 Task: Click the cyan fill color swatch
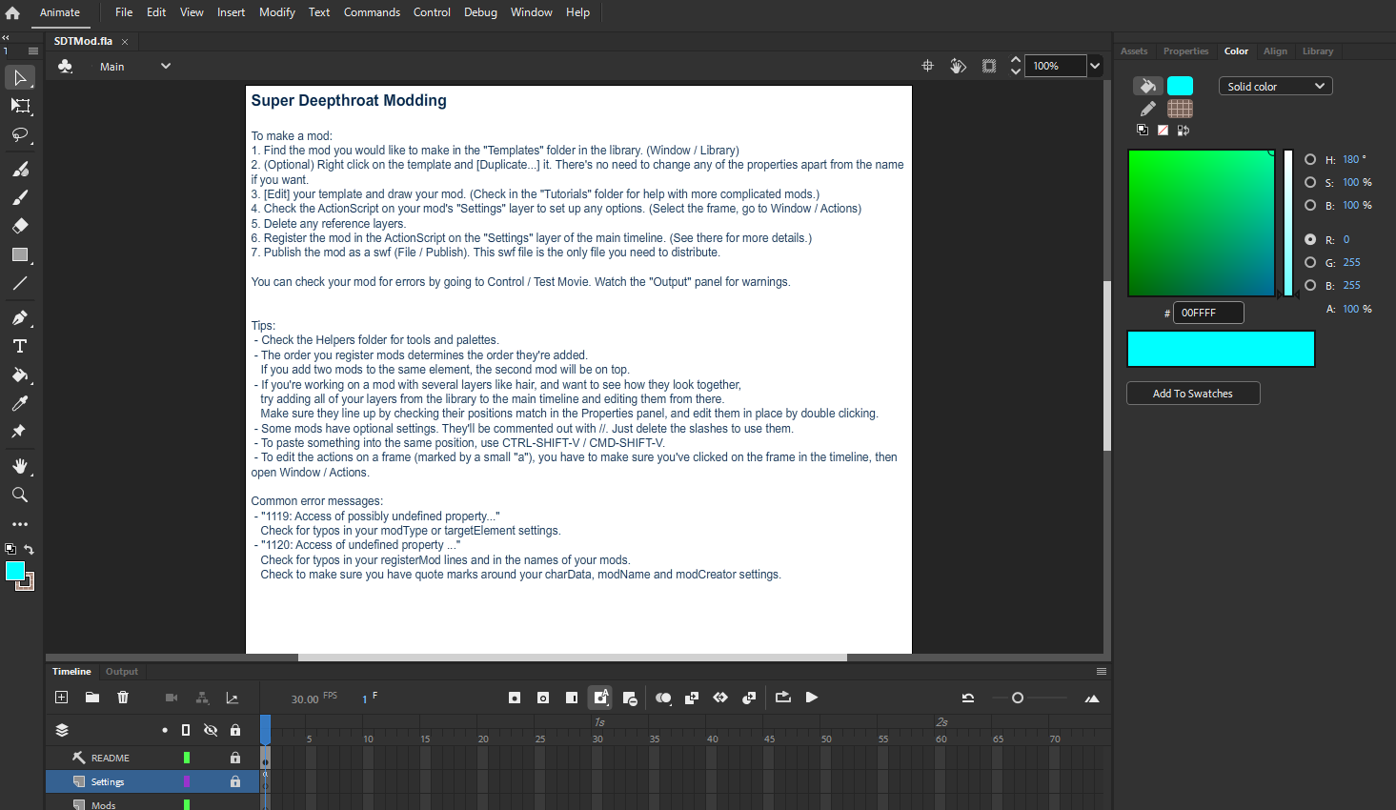1180,86
